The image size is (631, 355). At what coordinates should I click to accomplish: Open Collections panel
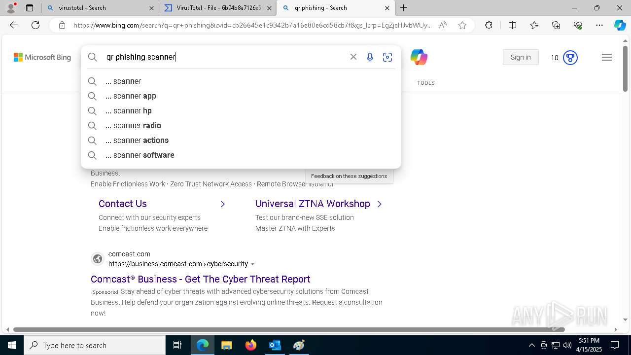click(x=556, y=25)
